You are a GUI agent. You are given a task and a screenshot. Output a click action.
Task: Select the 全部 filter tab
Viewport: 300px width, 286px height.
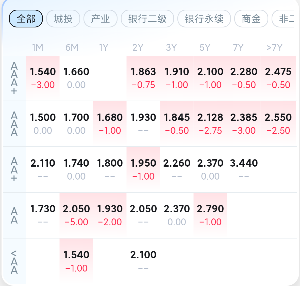click(26, 19)
